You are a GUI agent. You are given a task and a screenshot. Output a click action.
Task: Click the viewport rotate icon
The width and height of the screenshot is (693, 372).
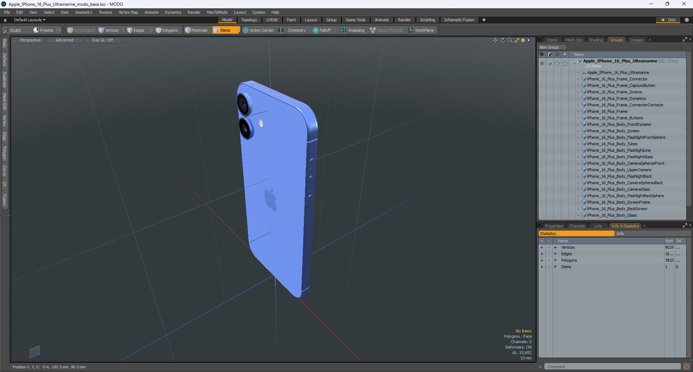pyautogui.click(x=503, y=40)
